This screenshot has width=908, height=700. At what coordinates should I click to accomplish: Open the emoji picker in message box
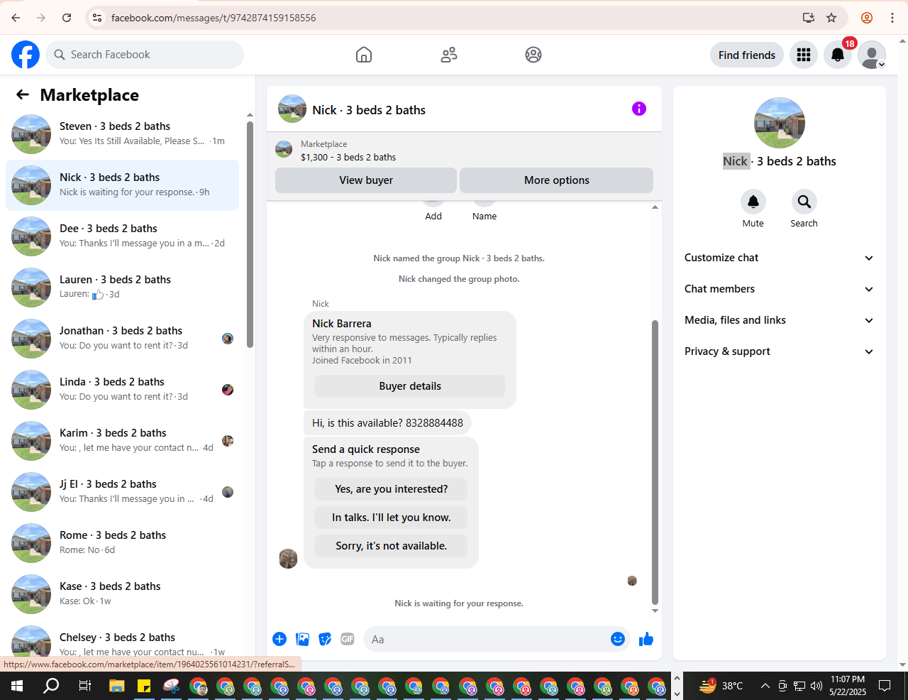coord(618,639)
